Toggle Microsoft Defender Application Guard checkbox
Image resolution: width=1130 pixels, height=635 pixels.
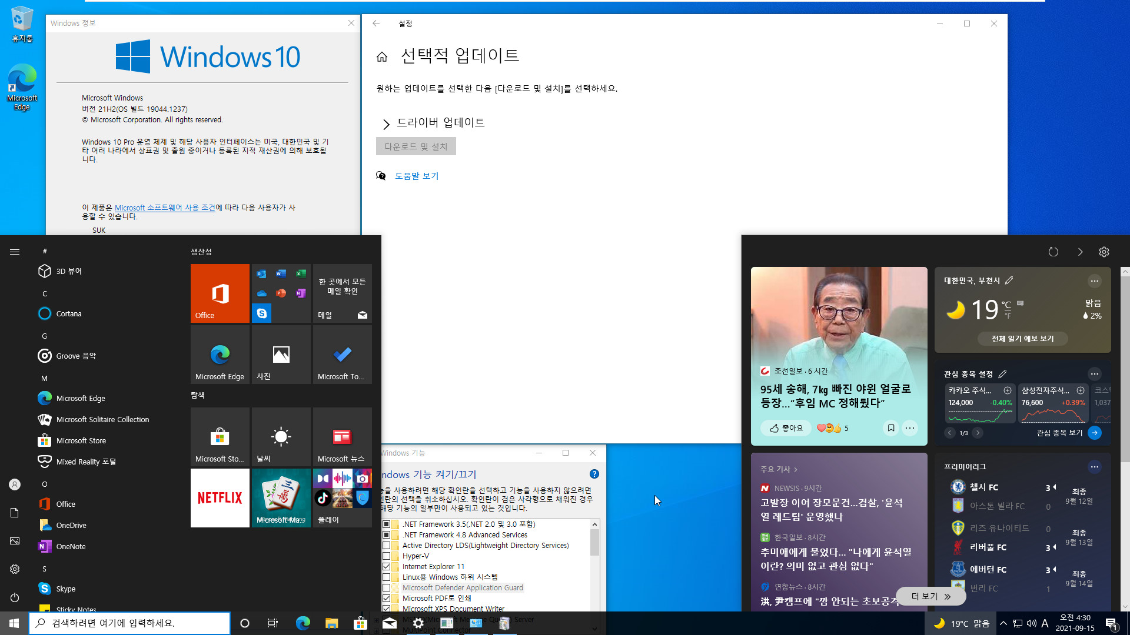(x=387, y=587)
